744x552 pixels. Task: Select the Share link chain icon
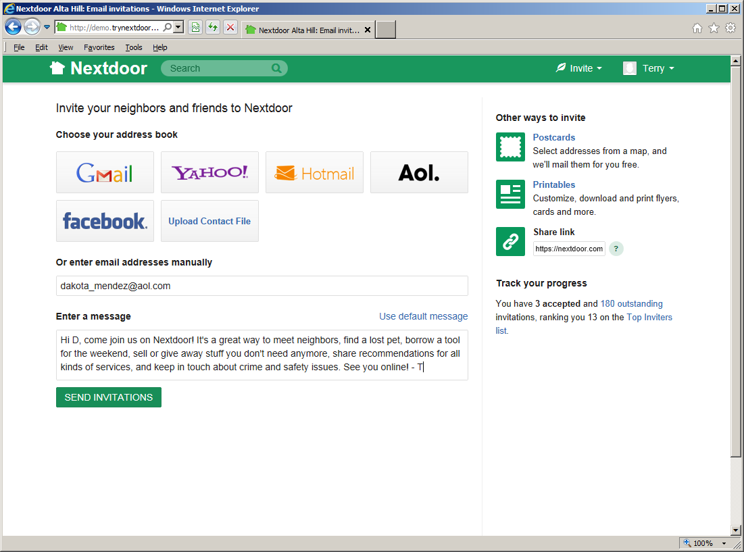coord(510,241)
